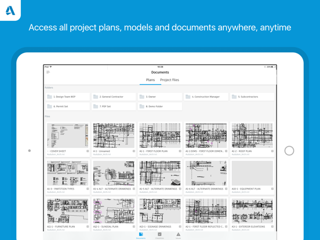Click sheet icon beside FIRST FLOOR REFLECTED title
This screenshot has width=320, height=240.
(x=226, y=227)
